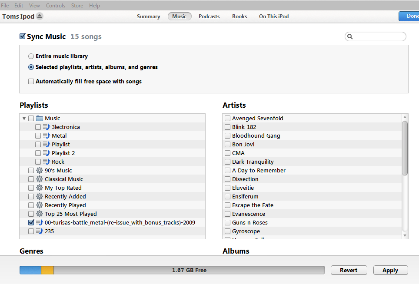
Task: Click the Playlist 2 note icon
Action: pos(47,153)
